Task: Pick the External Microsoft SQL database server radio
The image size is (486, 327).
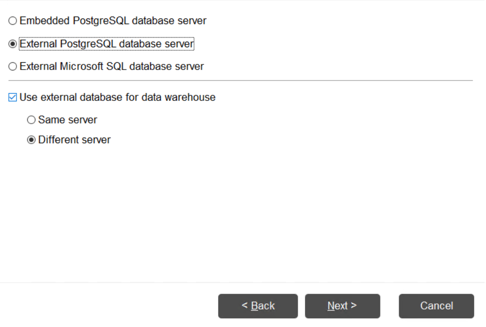Action: [13, 67]
